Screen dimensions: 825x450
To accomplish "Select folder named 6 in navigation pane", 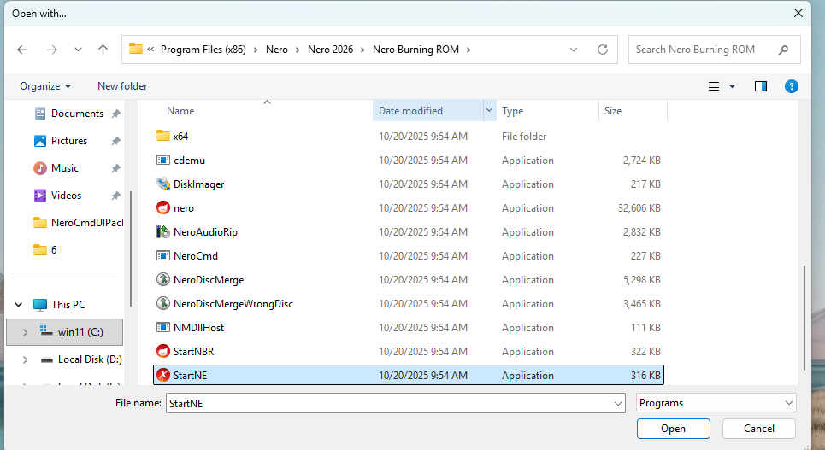I will coord(45,250).
